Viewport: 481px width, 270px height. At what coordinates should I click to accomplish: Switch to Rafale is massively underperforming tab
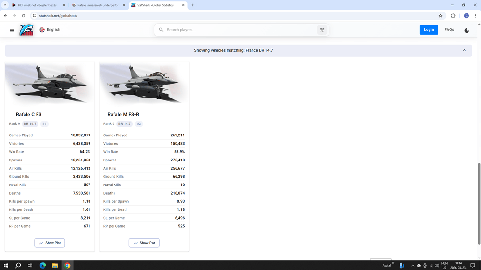click(x=98, y=5)
